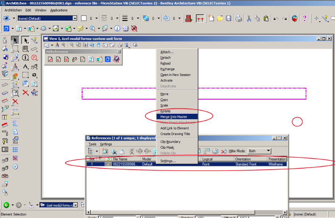335x218 pixels.
Task: Choose Clip Boundary from the context menu
Action: click(170, 142)
